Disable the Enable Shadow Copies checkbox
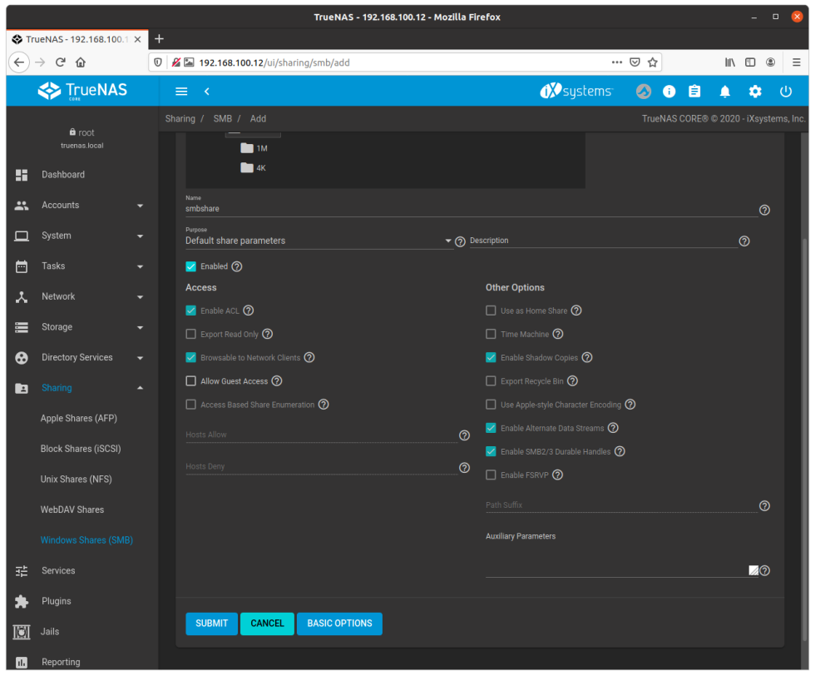The width and height of the screenshot is (815, 676). click(491, 357)
